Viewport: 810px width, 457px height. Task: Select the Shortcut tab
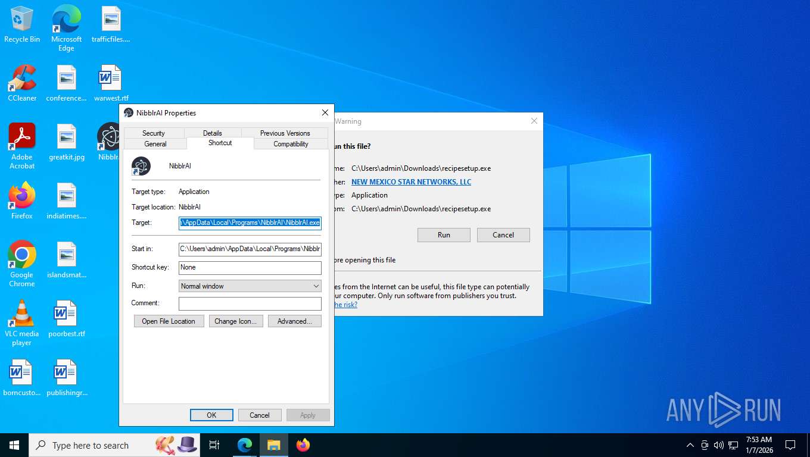click(220, 143)
